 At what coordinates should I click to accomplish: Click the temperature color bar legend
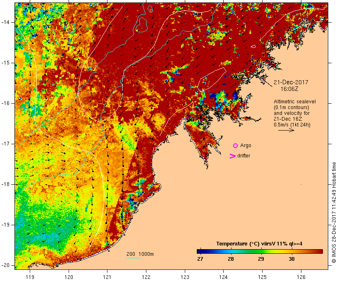260,251
